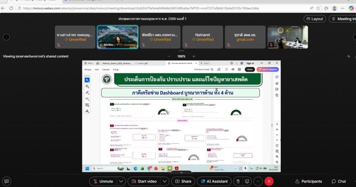Open the Participants panel
356x187 pixels.
click(307, 181)
